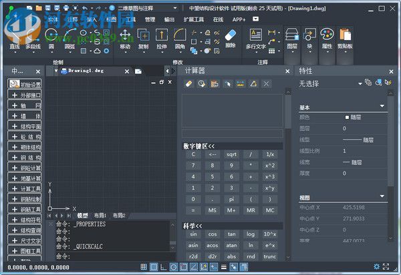Image resolution: width=401 pixels, height=275 pixels.
Task: Select the Circle (圆) drawing tool
Action: tap(51, 39)
